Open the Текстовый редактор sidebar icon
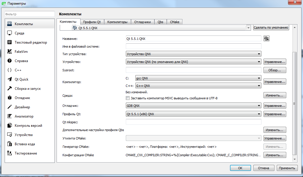 10,42
